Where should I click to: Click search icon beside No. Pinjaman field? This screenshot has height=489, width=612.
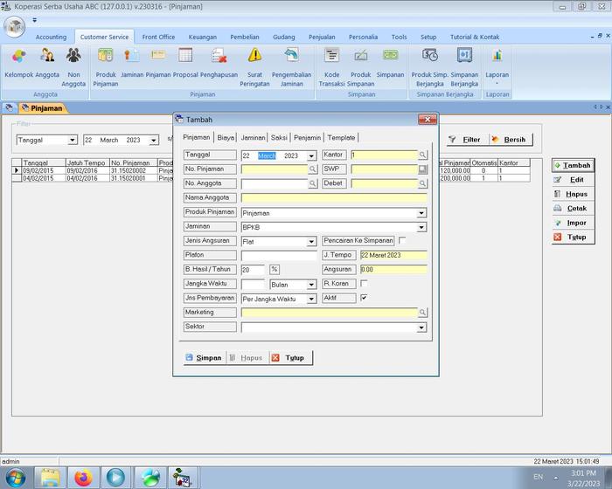coord(313,169)
